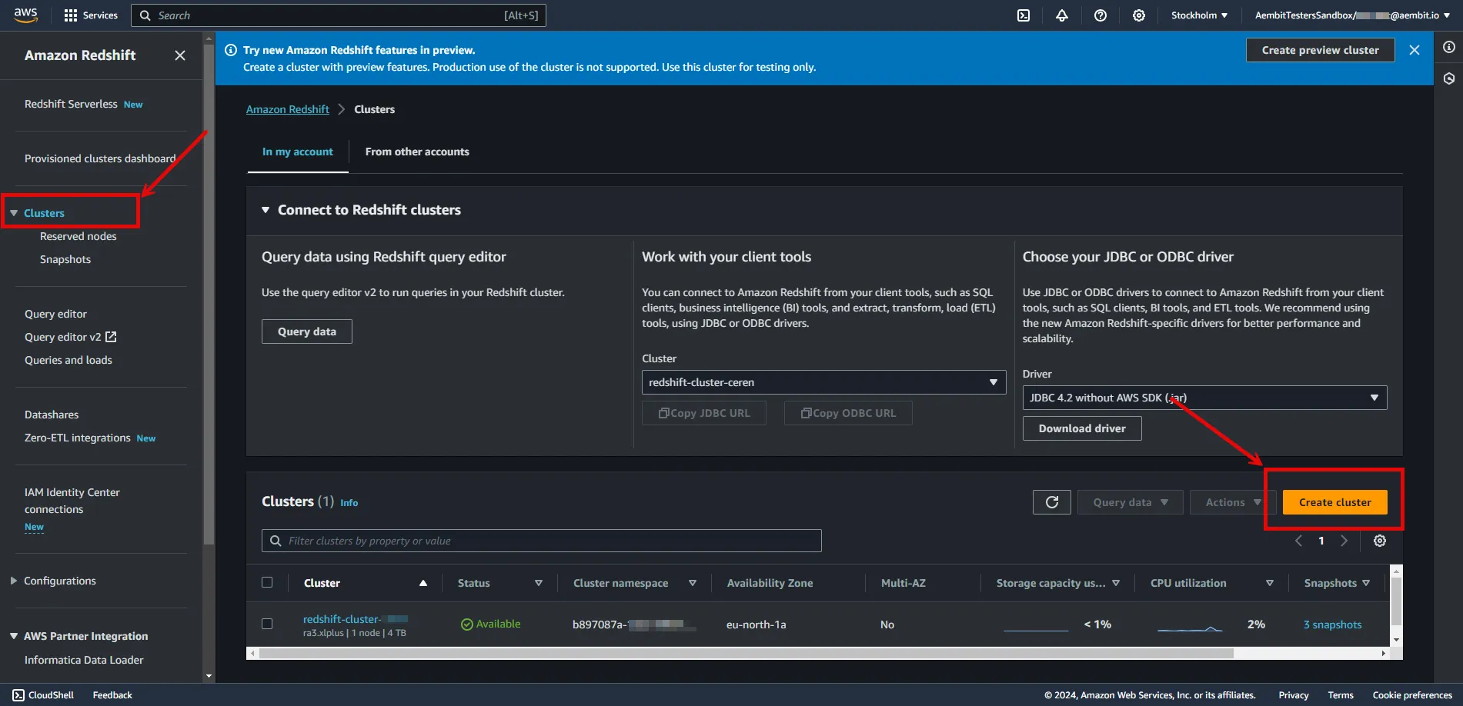Open the console settings gear in header
1463x706 pixels.
(1139, 15)
